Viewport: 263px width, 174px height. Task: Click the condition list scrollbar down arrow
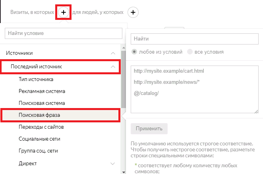[x=124, y=172]
